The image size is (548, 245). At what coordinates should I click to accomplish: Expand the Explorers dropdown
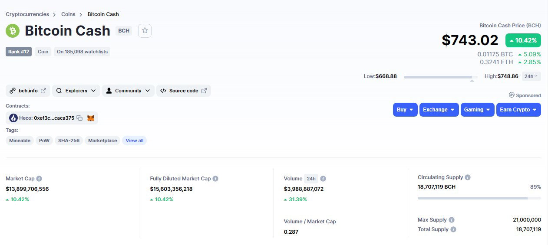click(x=76, y=91)
